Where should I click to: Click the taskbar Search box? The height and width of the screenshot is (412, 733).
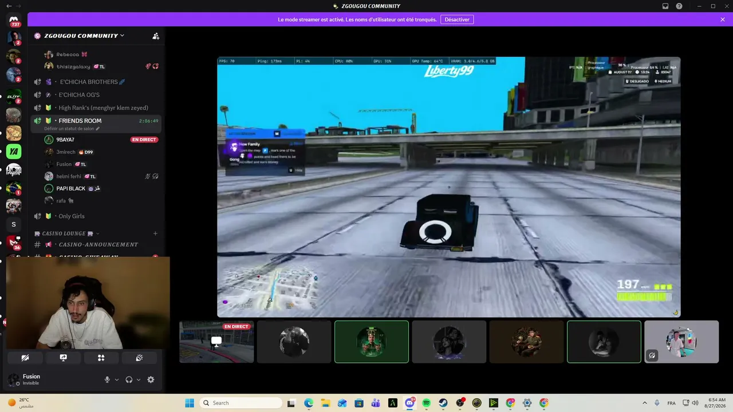point(241,403)
